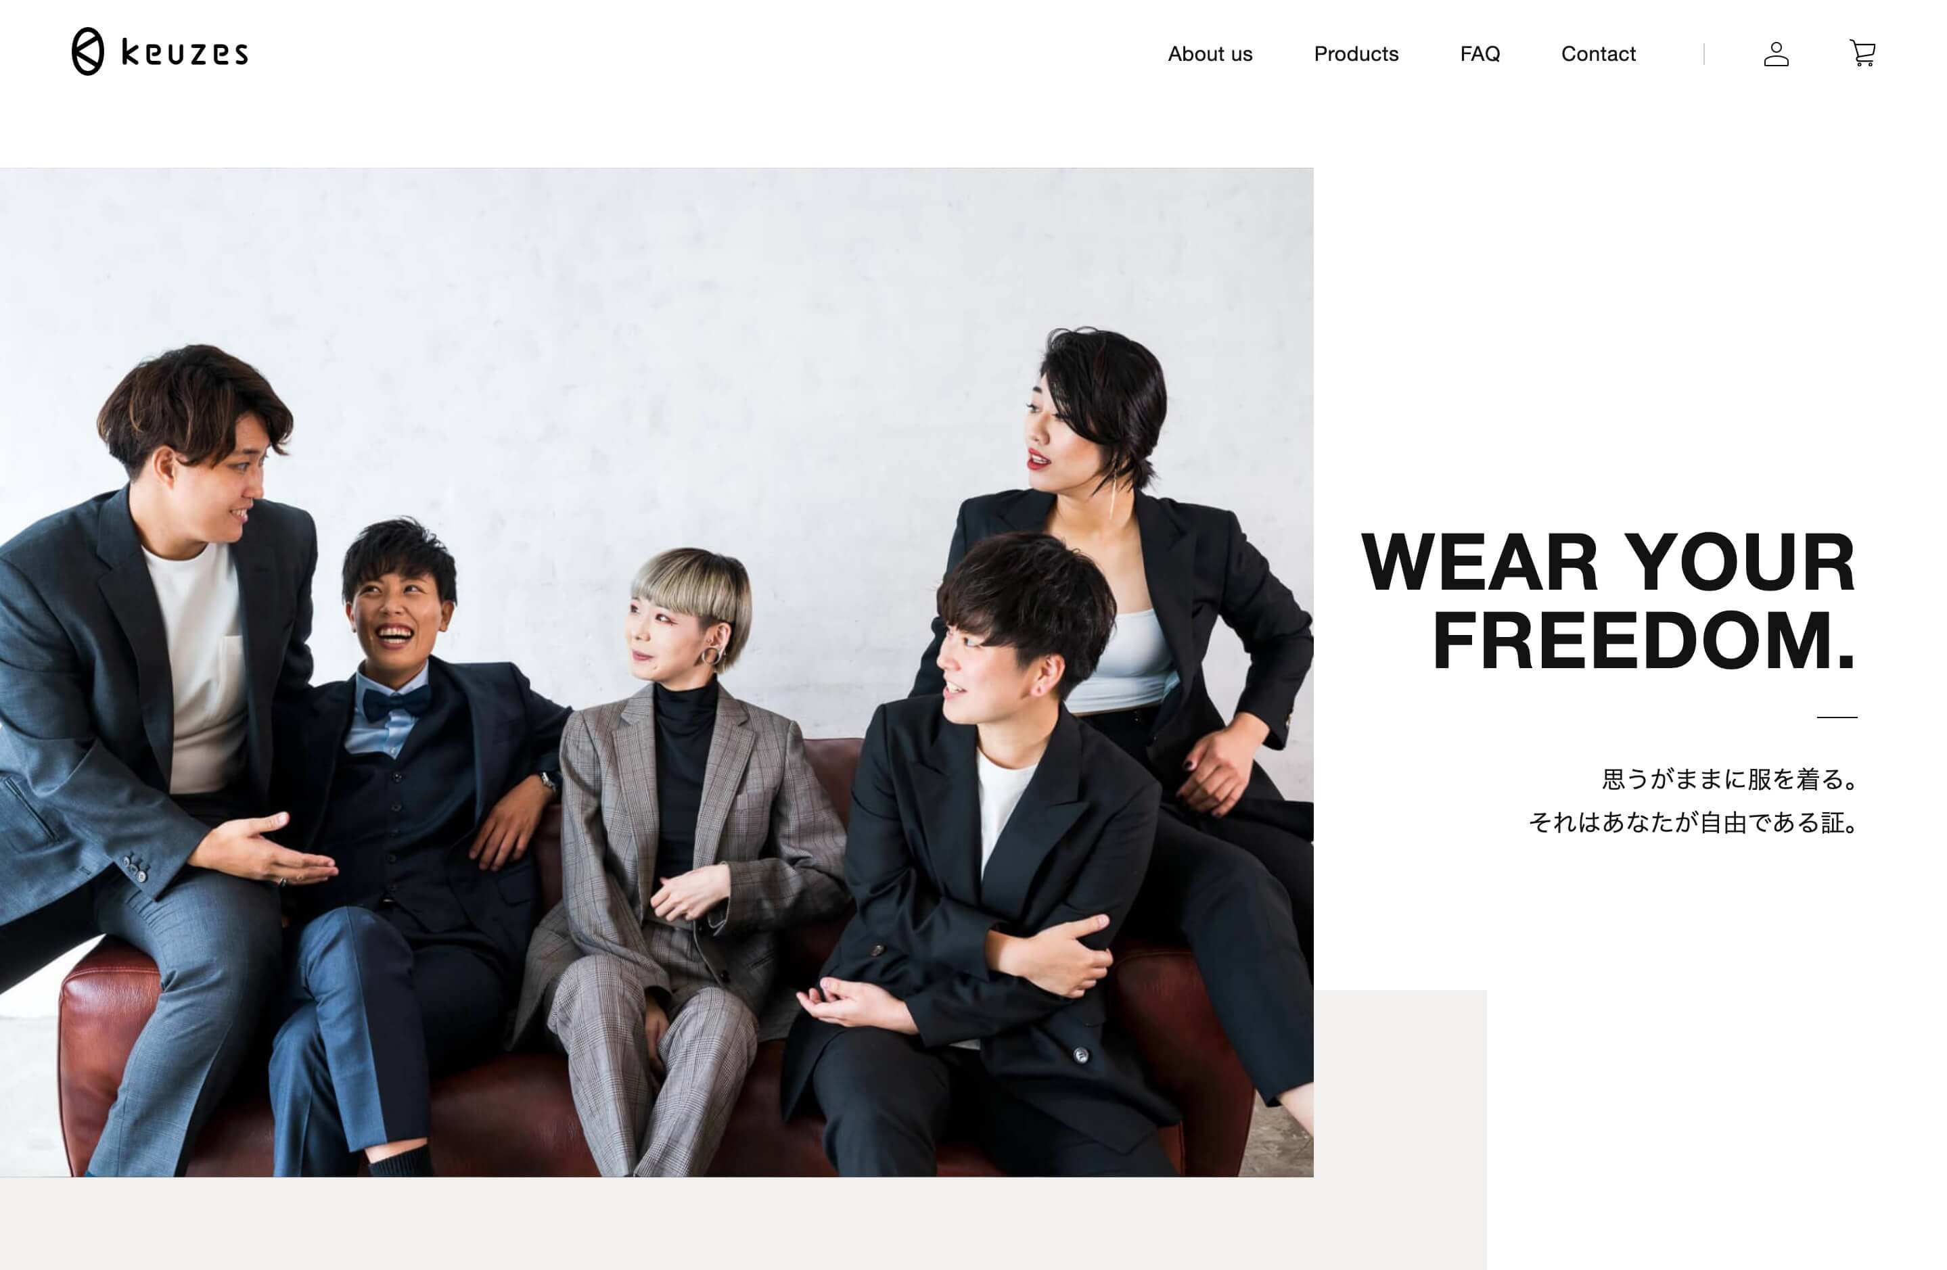Screen dimensions: 1947x1270
Task: Select the tagline それはあなたが自由である証。
Action: click(x=1693, y=823)
